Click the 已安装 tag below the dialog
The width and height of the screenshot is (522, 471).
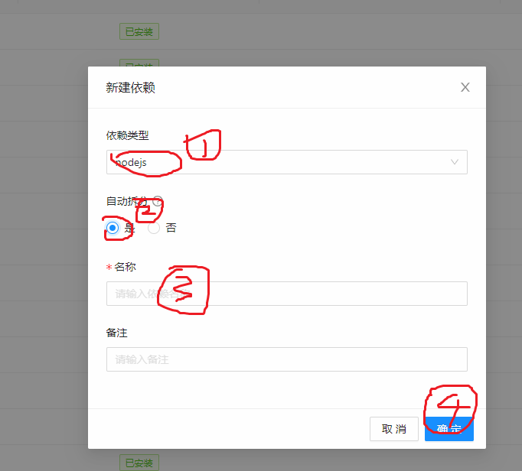[139, 463]
